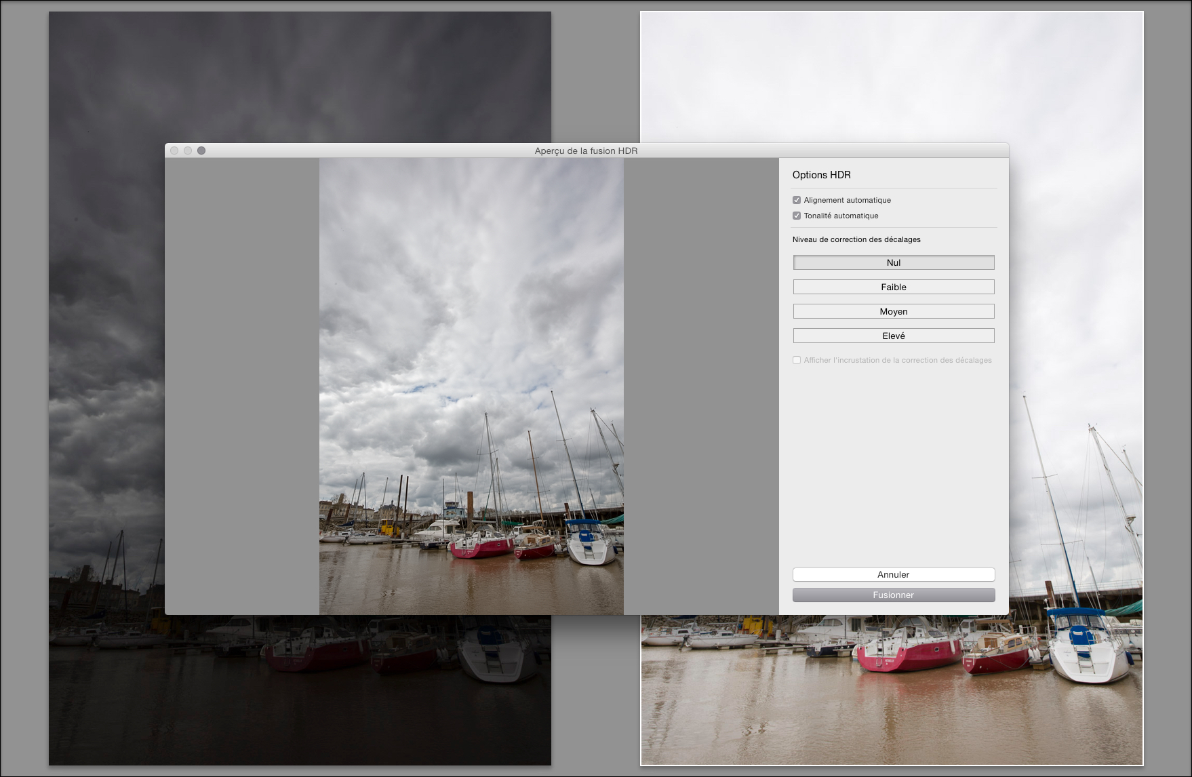Click the dialog minimize button
Screen dimensions: 1192x777
[188, 151]
